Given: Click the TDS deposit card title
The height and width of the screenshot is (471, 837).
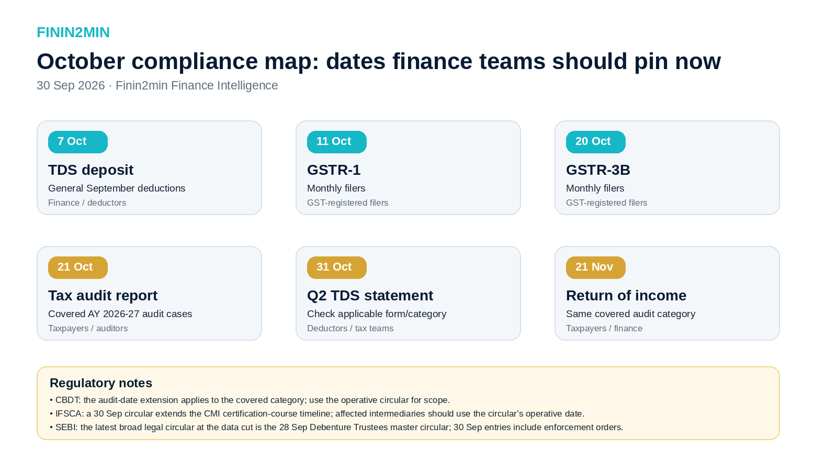Looking at the screenshot, I should [x=91, y=170].
